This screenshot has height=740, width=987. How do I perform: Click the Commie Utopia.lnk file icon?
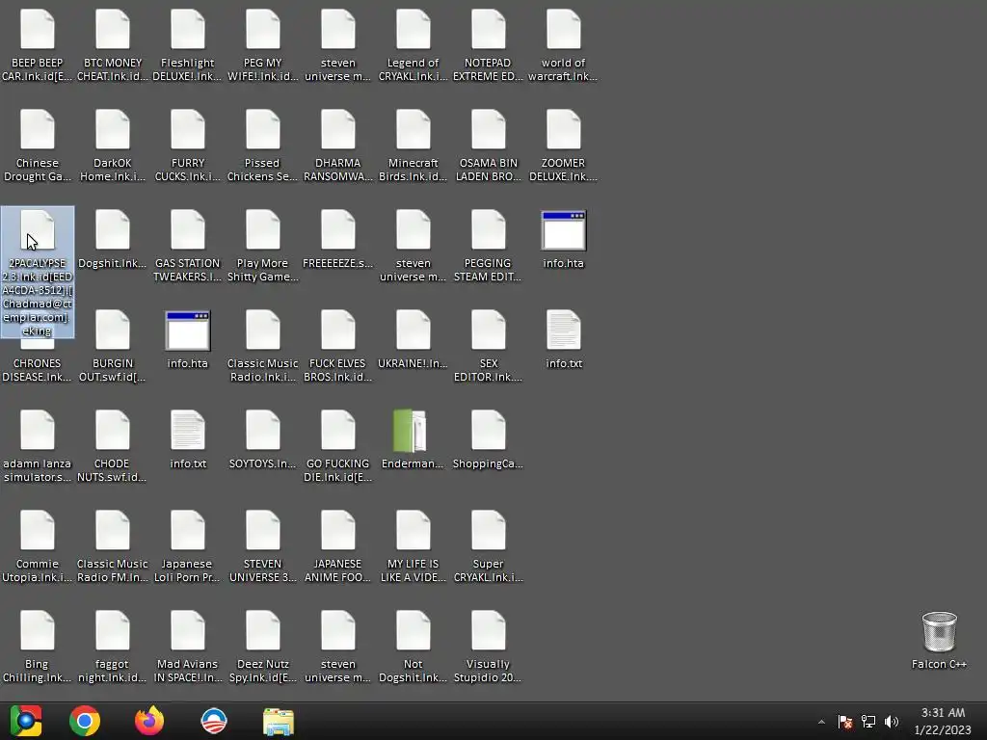point(38,531)
